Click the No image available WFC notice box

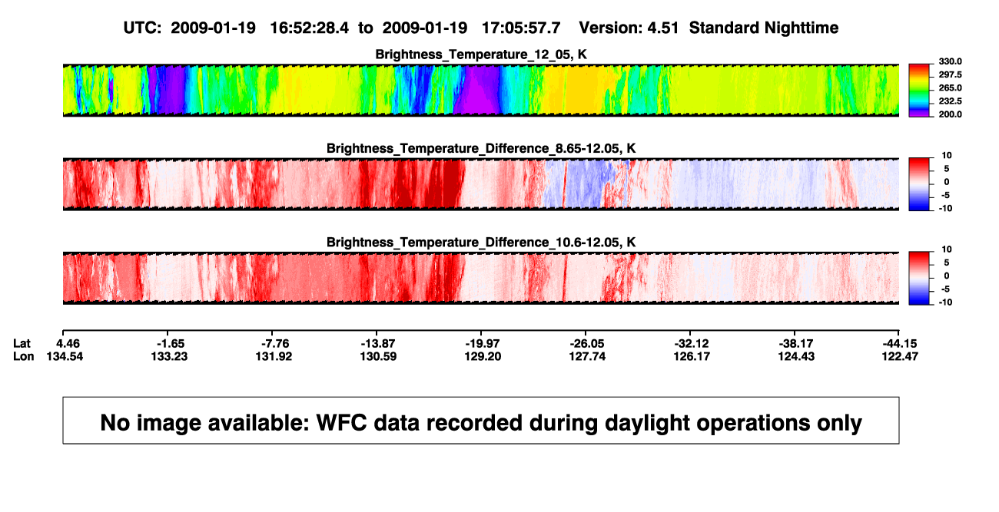(x=481, y=420)
